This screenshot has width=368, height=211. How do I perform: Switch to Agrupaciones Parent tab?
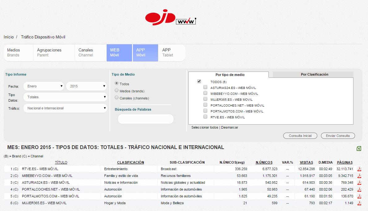click(x=54, y=53)
